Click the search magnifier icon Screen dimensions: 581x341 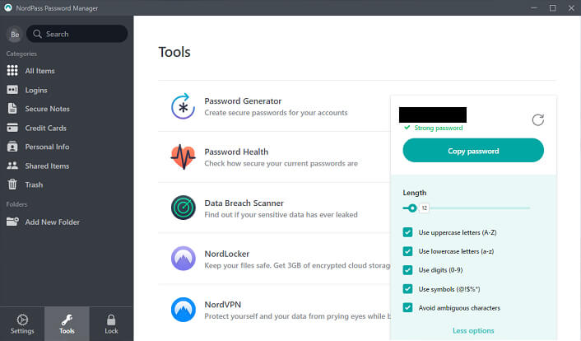tap(37, 34)
